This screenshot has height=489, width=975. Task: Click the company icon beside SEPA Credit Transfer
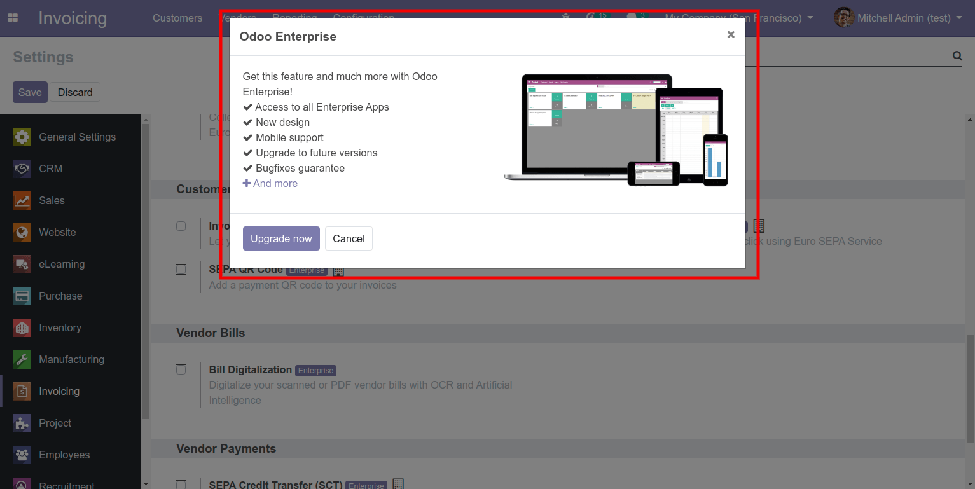point(398,485)
